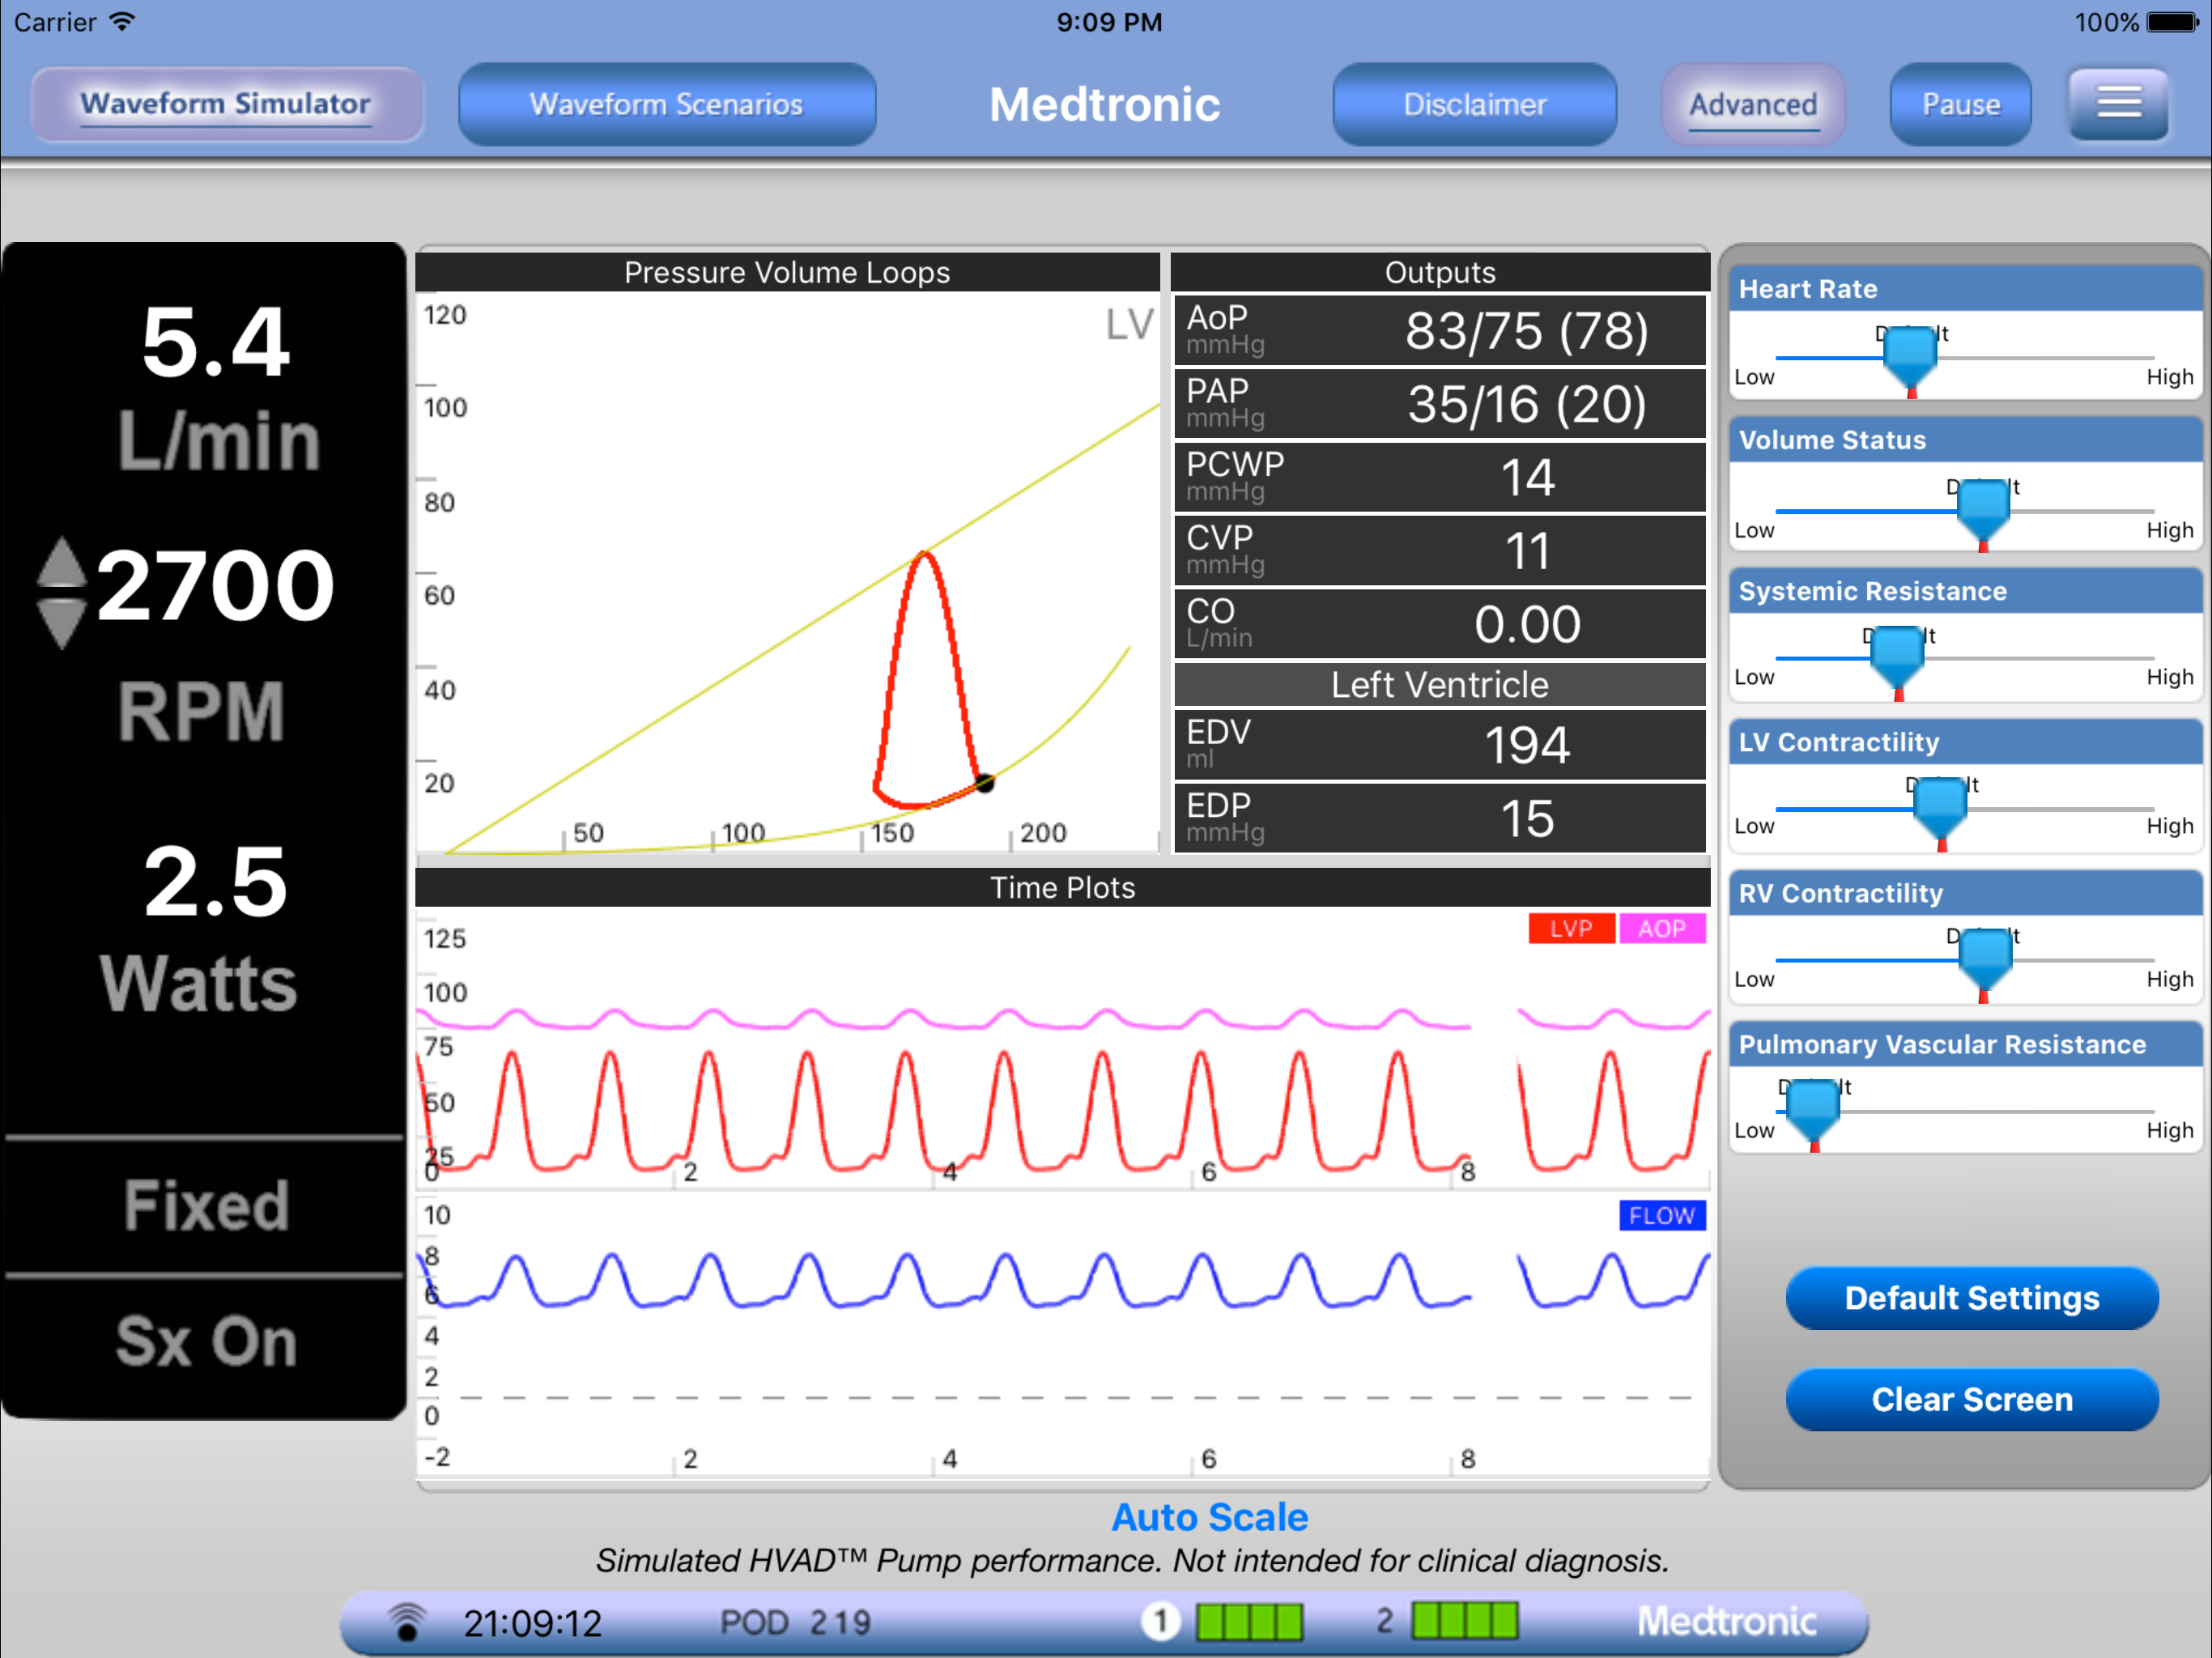Open the Disclaimer
Viewport: 2212px width, 1658px height.
click(x=1474, y=104)
